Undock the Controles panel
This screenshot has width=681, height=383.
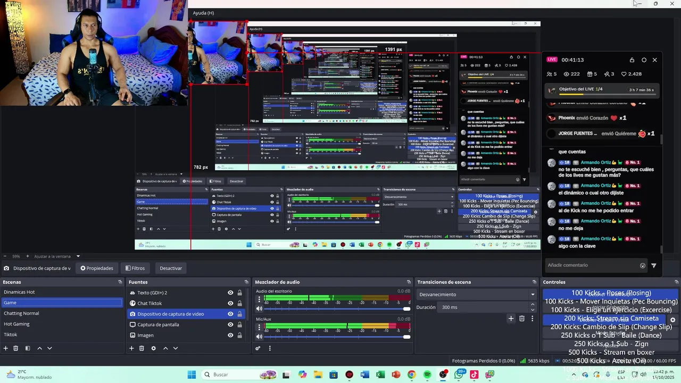coord(677,282)
